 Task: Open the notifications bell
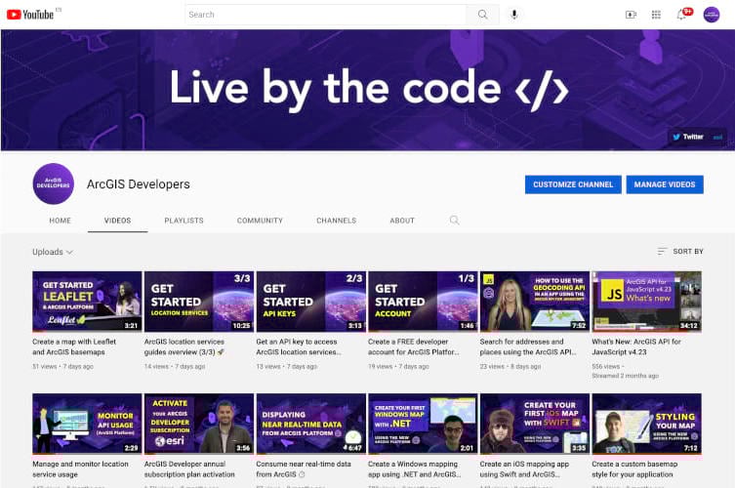[x=682, y=15]
